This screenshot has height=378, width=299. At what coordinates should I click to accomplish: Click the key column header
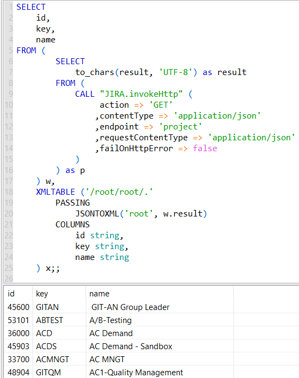(59, 294)
